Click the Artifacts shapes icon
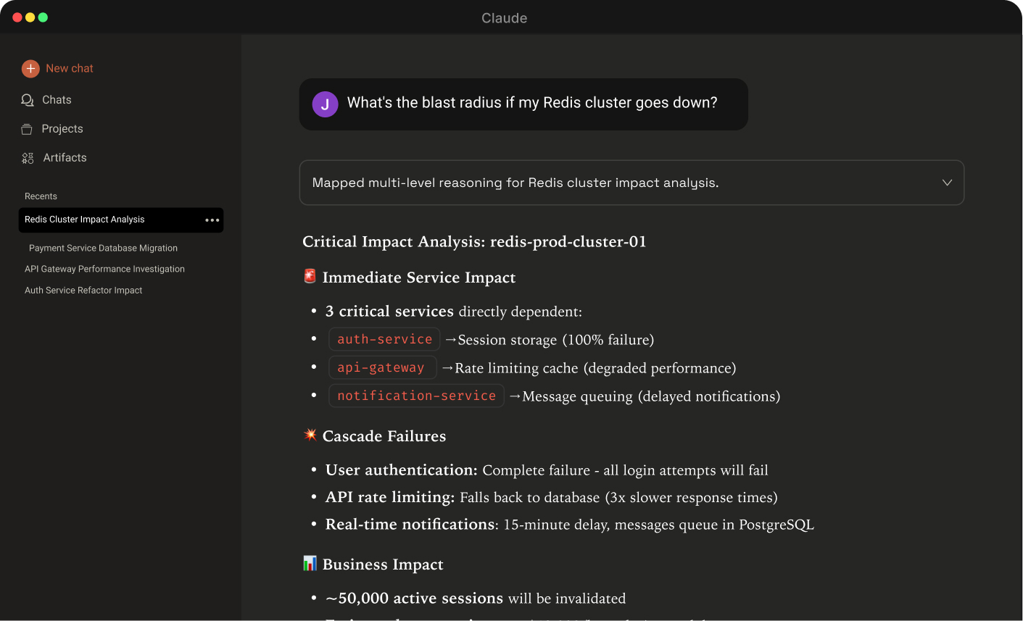This screenshot has width=1023, height=621. tap(28, 158)
